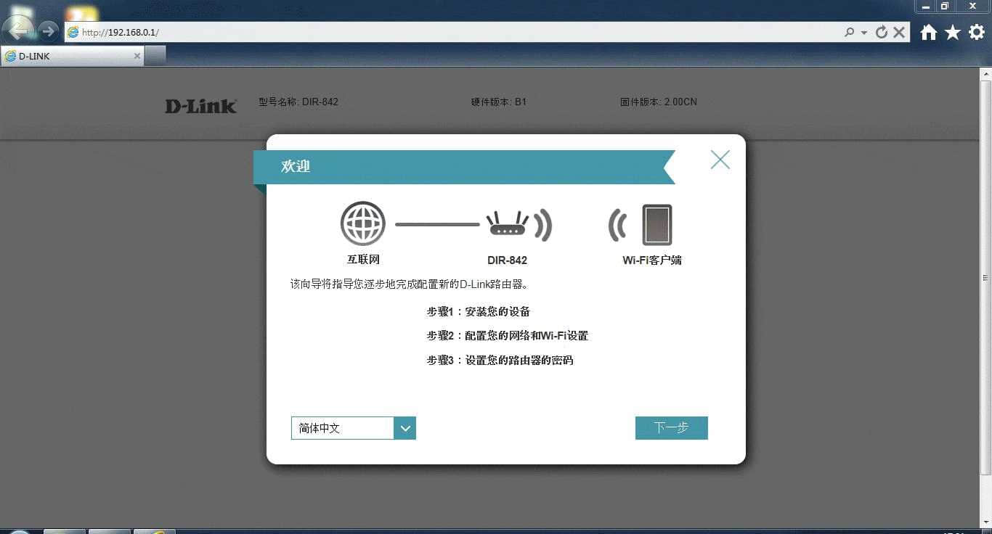Click the 欢迎 dialog title
Viewport: 992px width, 534px height.
[296, 166]
